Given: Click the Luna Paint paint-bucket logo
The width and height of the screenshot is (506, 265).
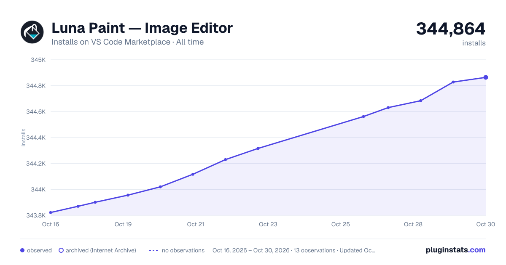Looking at the screenshot, I should tap(32, 32).
